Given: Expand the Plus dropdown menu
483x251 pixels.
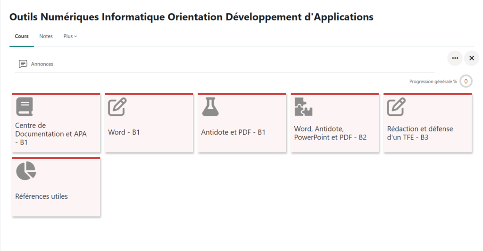Looking at the screenshot, I should pyautogui.click(x=70, y=36).
